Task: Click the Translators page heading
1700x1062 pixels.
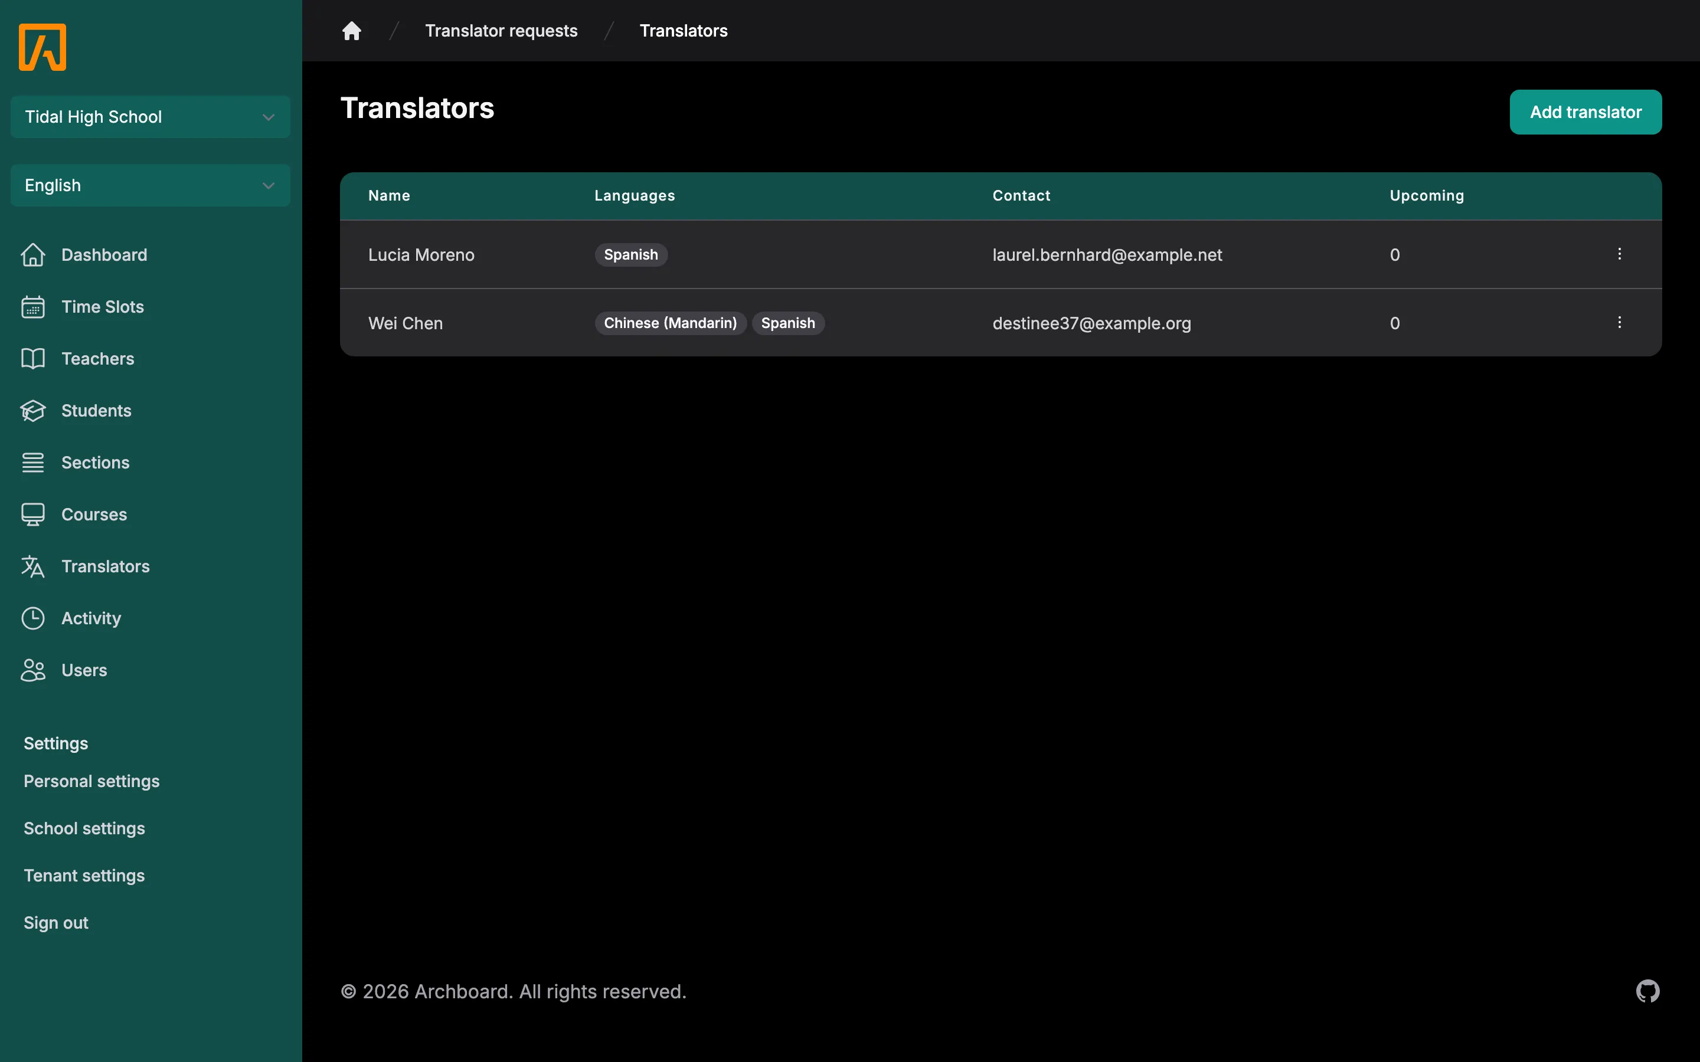Action: [x=417, y=108]
